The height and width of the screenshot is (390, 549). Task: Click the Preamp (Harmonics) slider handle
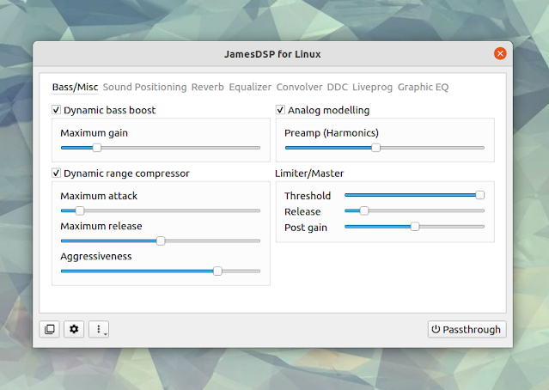[x=375, y=148]
